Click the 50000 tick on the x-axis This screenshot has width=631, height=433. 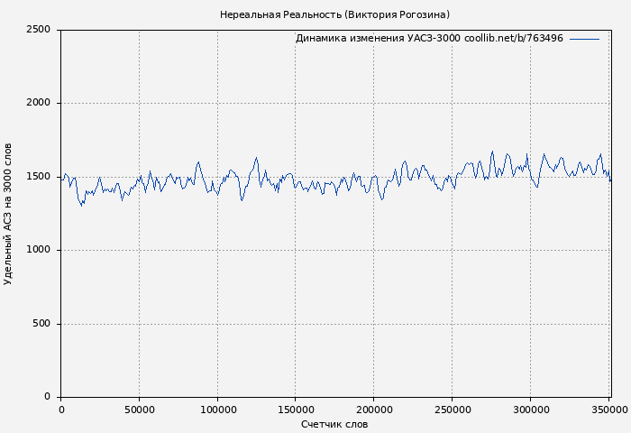click(x=139, y=410)
